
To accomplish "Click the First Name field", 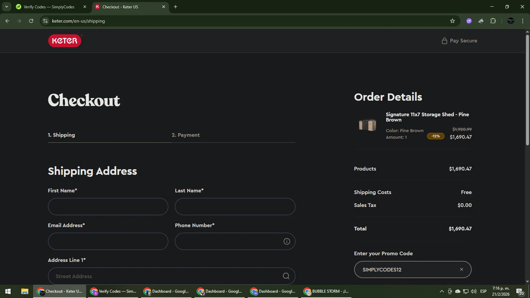I will [108, 207].
